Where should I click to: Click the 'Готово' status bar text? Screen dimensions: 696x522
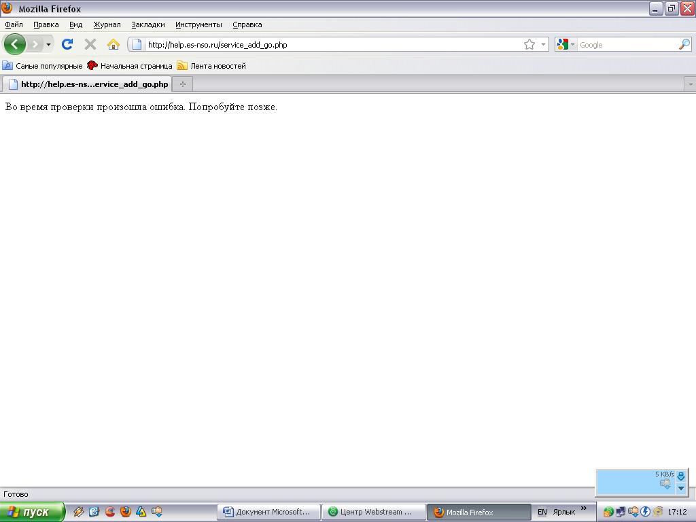16,494
